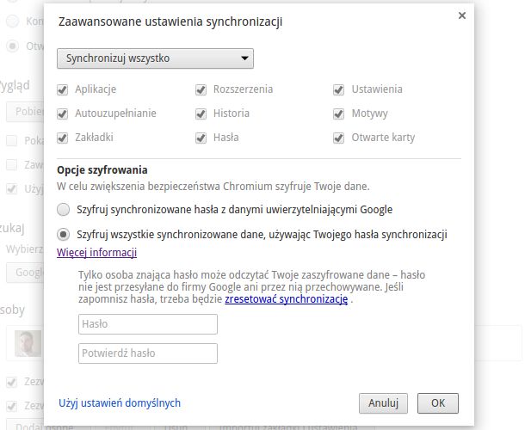The height and width of the screenshot is (430, 525).
Task: Click 'Użyj ustawień domyślnych' link
Action: point(119,402)
